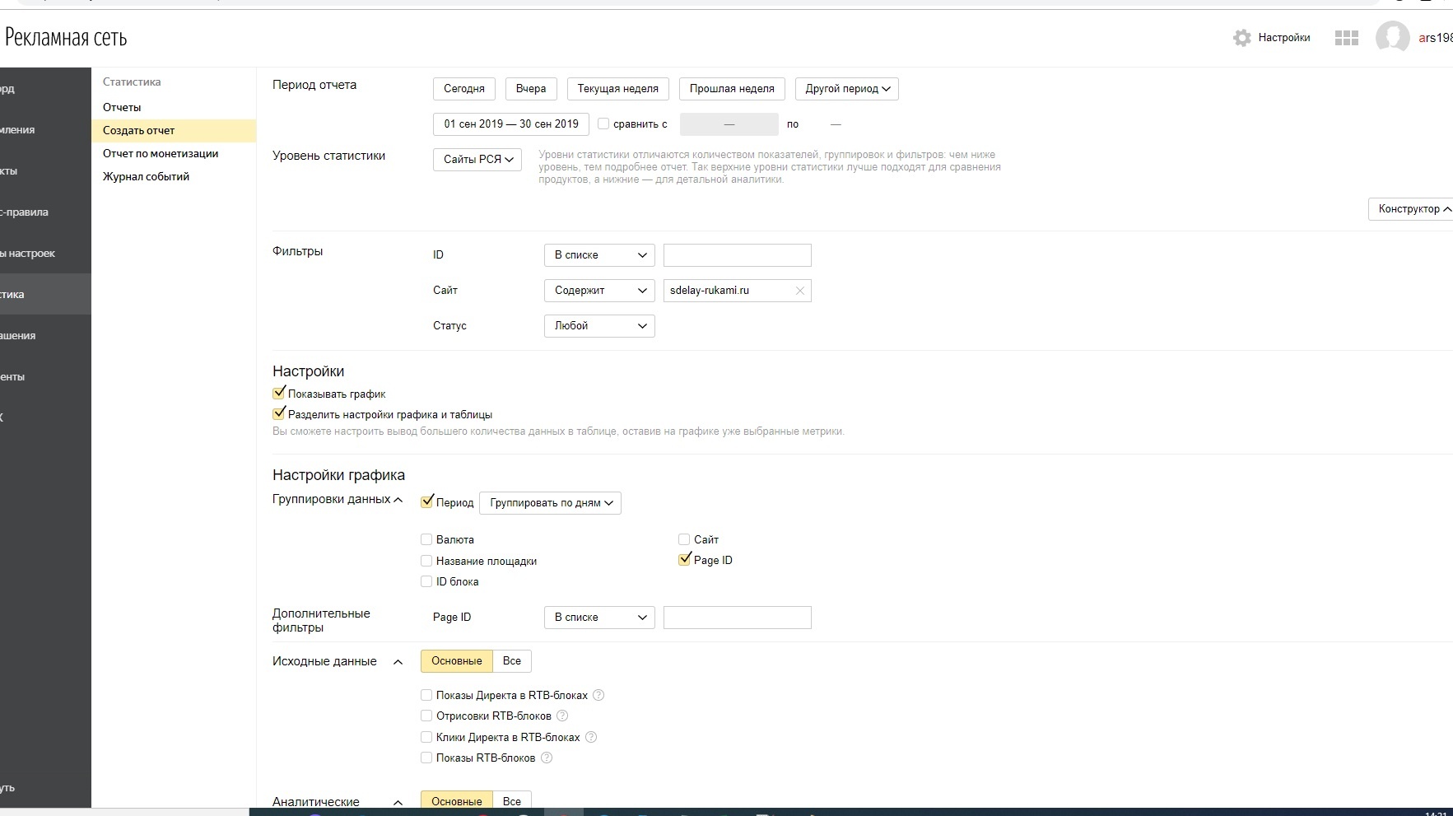Click the 'Рекламная сеть' logo title
The height and width of the screenshot is (816, 1453).
[x=66, y=38]
